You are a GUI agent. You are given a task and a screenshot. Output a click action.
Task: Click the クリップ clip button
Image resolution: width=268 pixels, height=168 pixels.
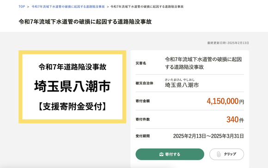226,154
